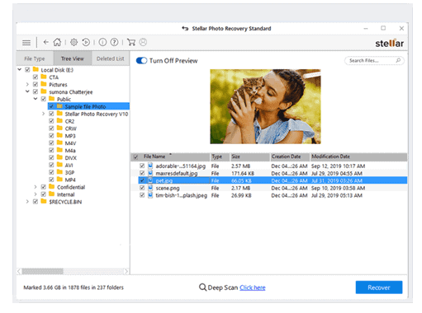
Task: Collapse the Local Disk (E:) tree node
Action: pyautogui.click(x=20, y=69)
